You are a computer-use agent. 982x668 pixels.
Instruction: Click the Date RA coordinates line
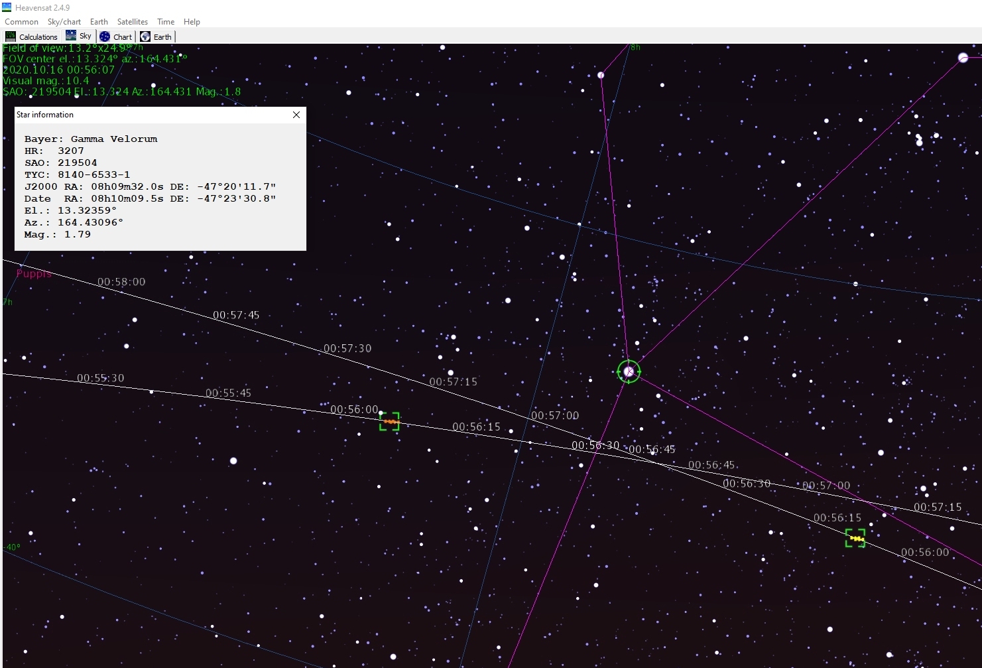point(151,199)
